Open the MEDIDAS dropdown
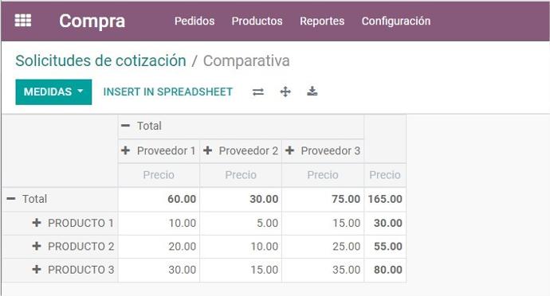 pyautogui.click(x=53, y=92)
